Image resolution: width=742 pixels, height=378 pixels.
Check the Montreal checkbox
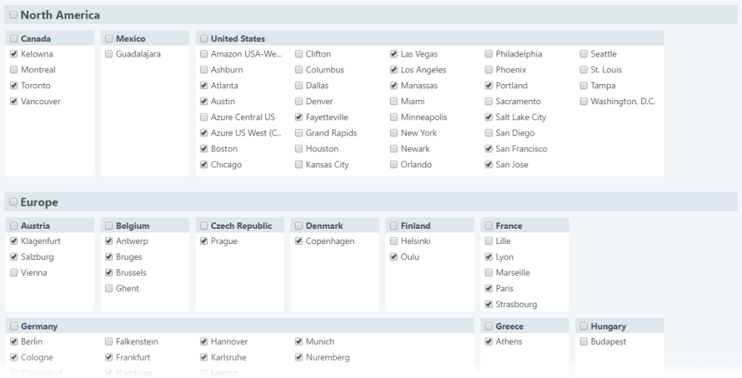(x=14, y=70)
